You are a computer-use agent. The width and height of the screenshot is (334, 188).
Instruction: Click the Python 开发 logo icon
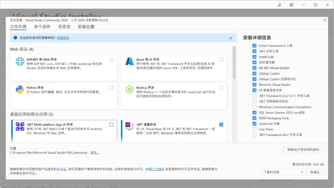(x=20, y=90)
